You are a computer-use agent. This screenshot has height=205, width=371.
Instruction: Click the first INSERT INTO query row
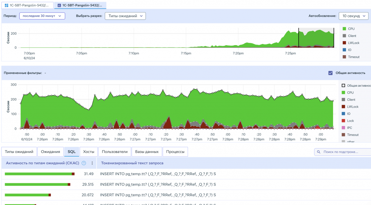[x=158, y=174]
